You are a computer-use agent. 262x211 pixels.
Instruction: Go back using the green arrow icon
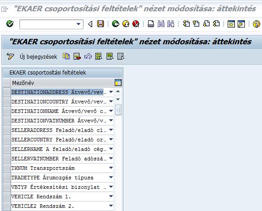pos(116,24)
